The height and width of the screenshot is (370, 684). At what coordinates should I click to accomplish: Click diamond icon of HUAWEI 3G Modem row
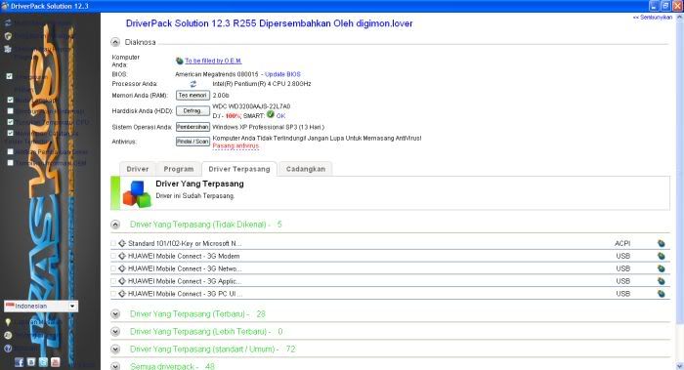coord(122,256)
